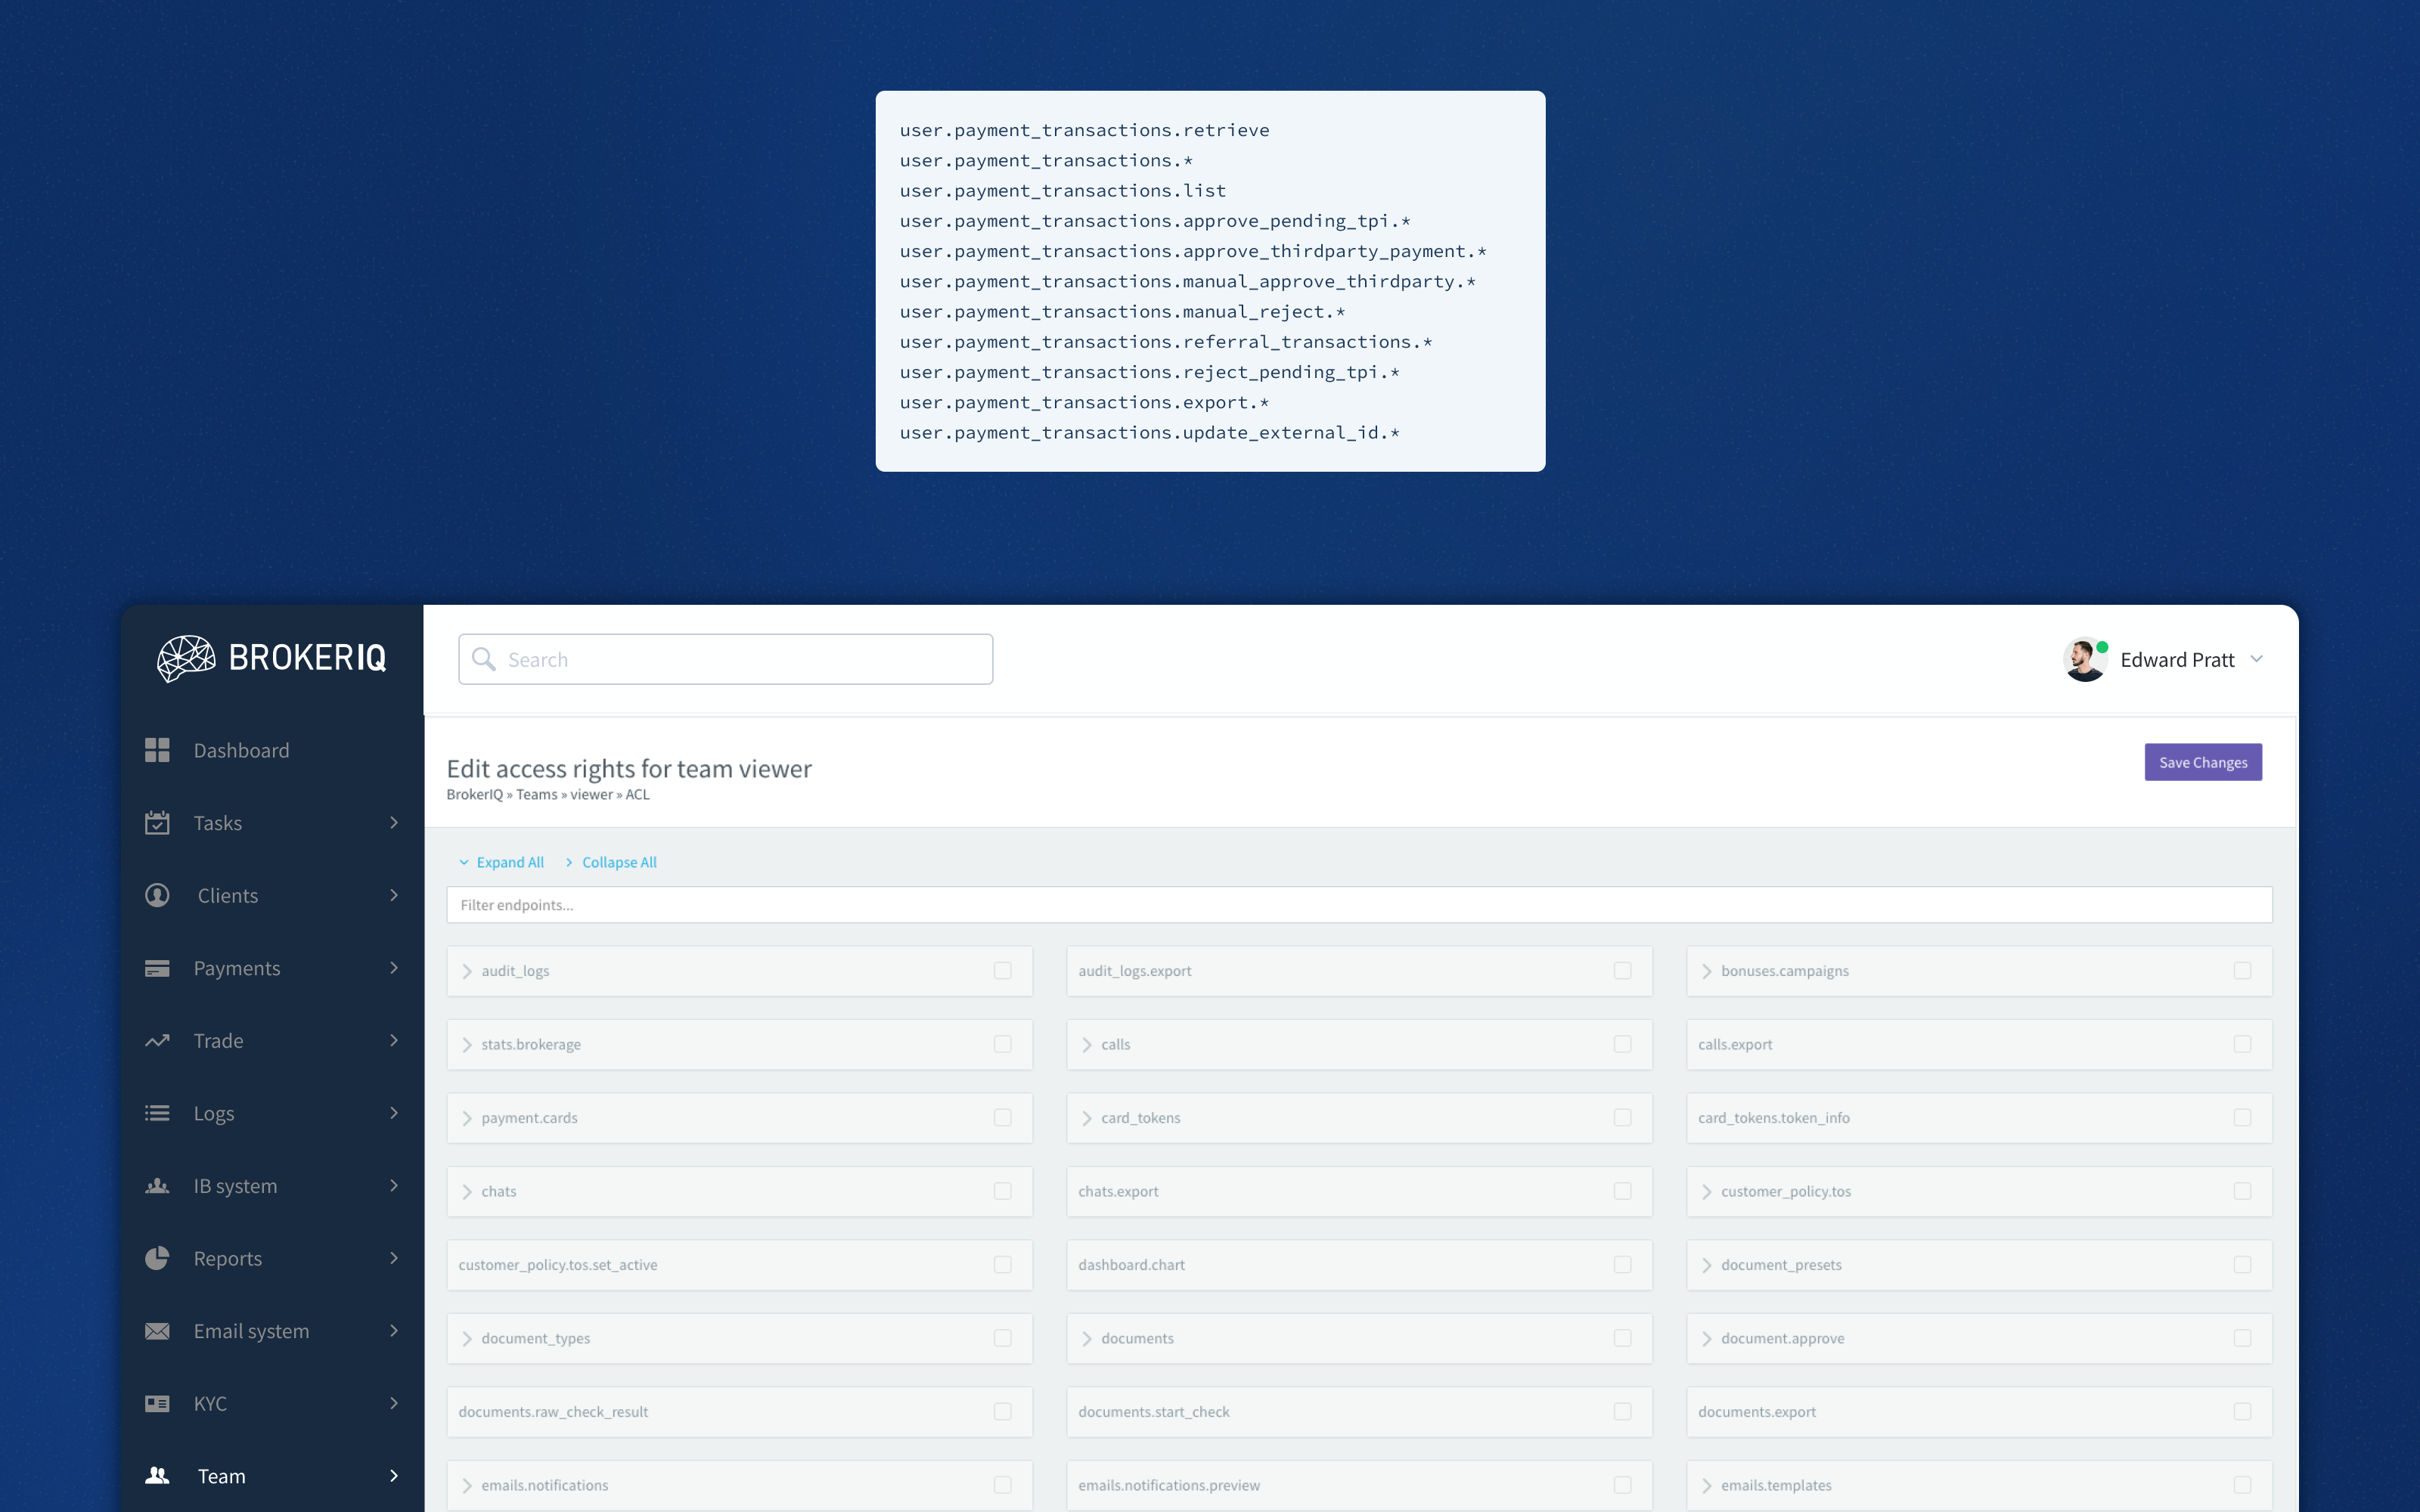Click the Trade trend-line icon
Image resolution: width=2420 pixels, height=1512 pixels.
157,1041
